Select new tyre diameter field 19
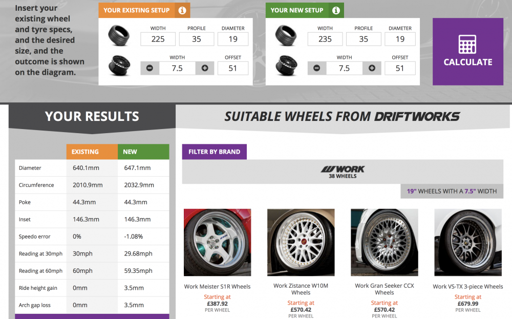 tap(400, 39)
